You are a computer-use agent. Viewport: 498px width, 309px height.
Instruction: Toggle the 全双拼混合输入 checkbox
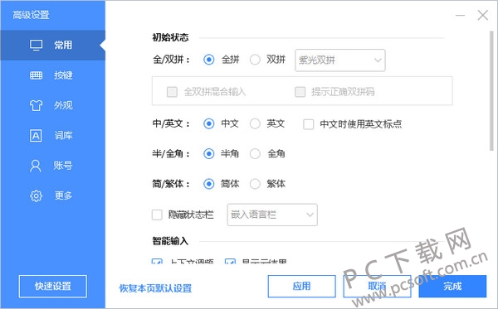(172, 92)
